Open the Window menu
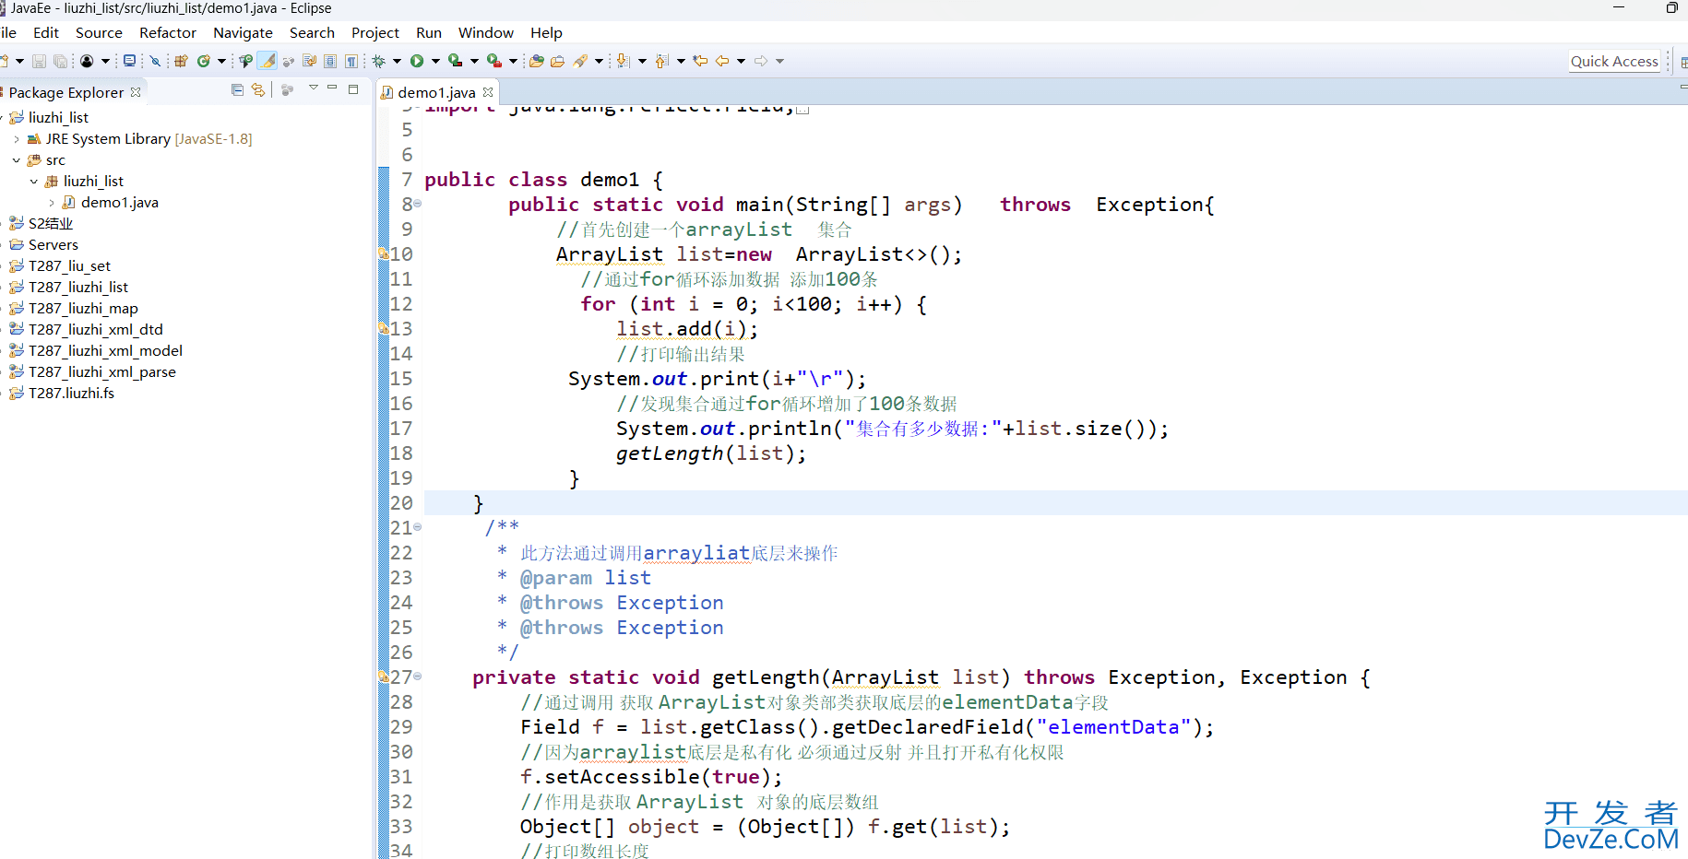 click(486, 32)
